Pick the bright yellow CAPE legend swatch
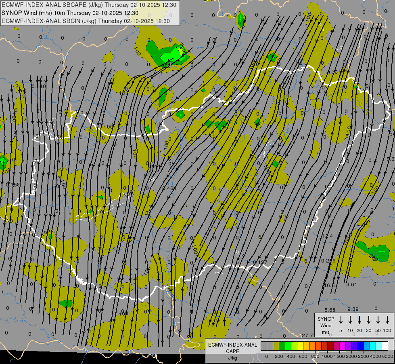Image resolution: width=395 pixels, height=364 pixels. 300,346
